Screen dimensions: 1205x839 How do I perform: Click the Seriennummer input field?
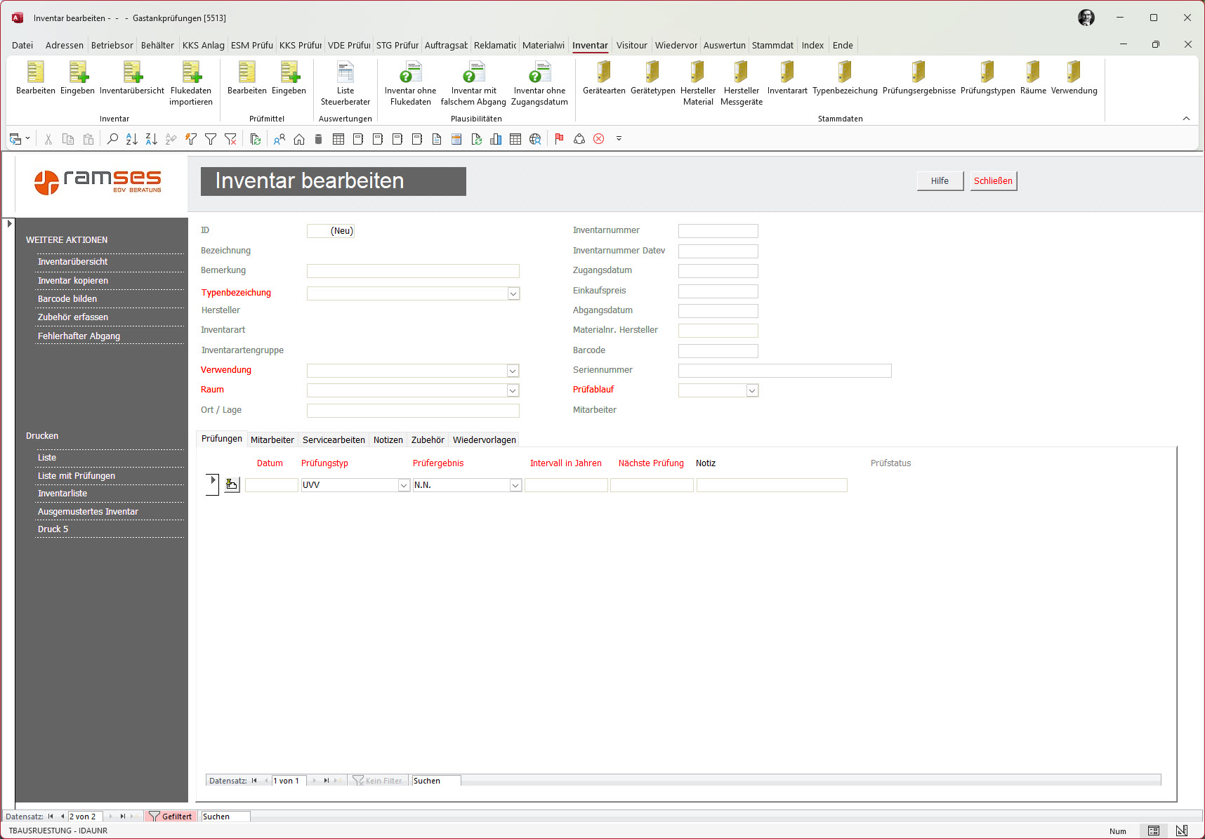pyautogui.click(x=784, y=371)
